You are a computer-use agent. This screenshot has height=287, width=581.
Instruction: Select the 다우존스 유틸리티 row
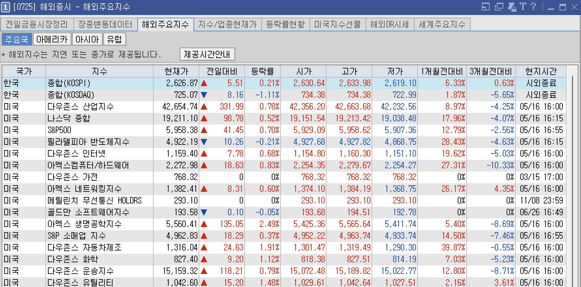coord(284,282)
